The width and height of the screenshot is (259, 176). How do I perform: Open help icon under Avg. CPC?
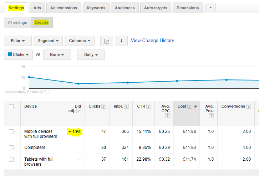(167, 116)
